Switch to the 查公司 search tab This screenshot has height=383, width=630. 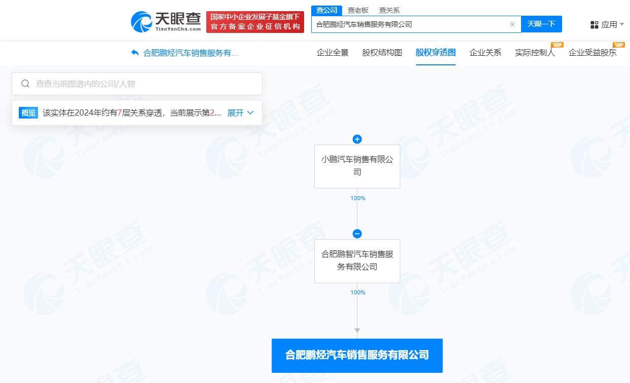pyautogui.click(x=327, y=10)
